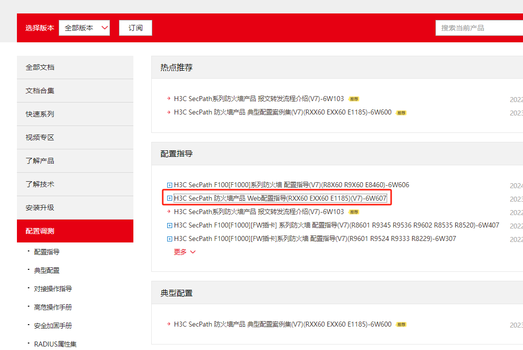Viewport: 523px width, 350px height.
Task: Click the arrow bullet beside 配置指导 报文转发流程介绍
Action: point(169,212)
